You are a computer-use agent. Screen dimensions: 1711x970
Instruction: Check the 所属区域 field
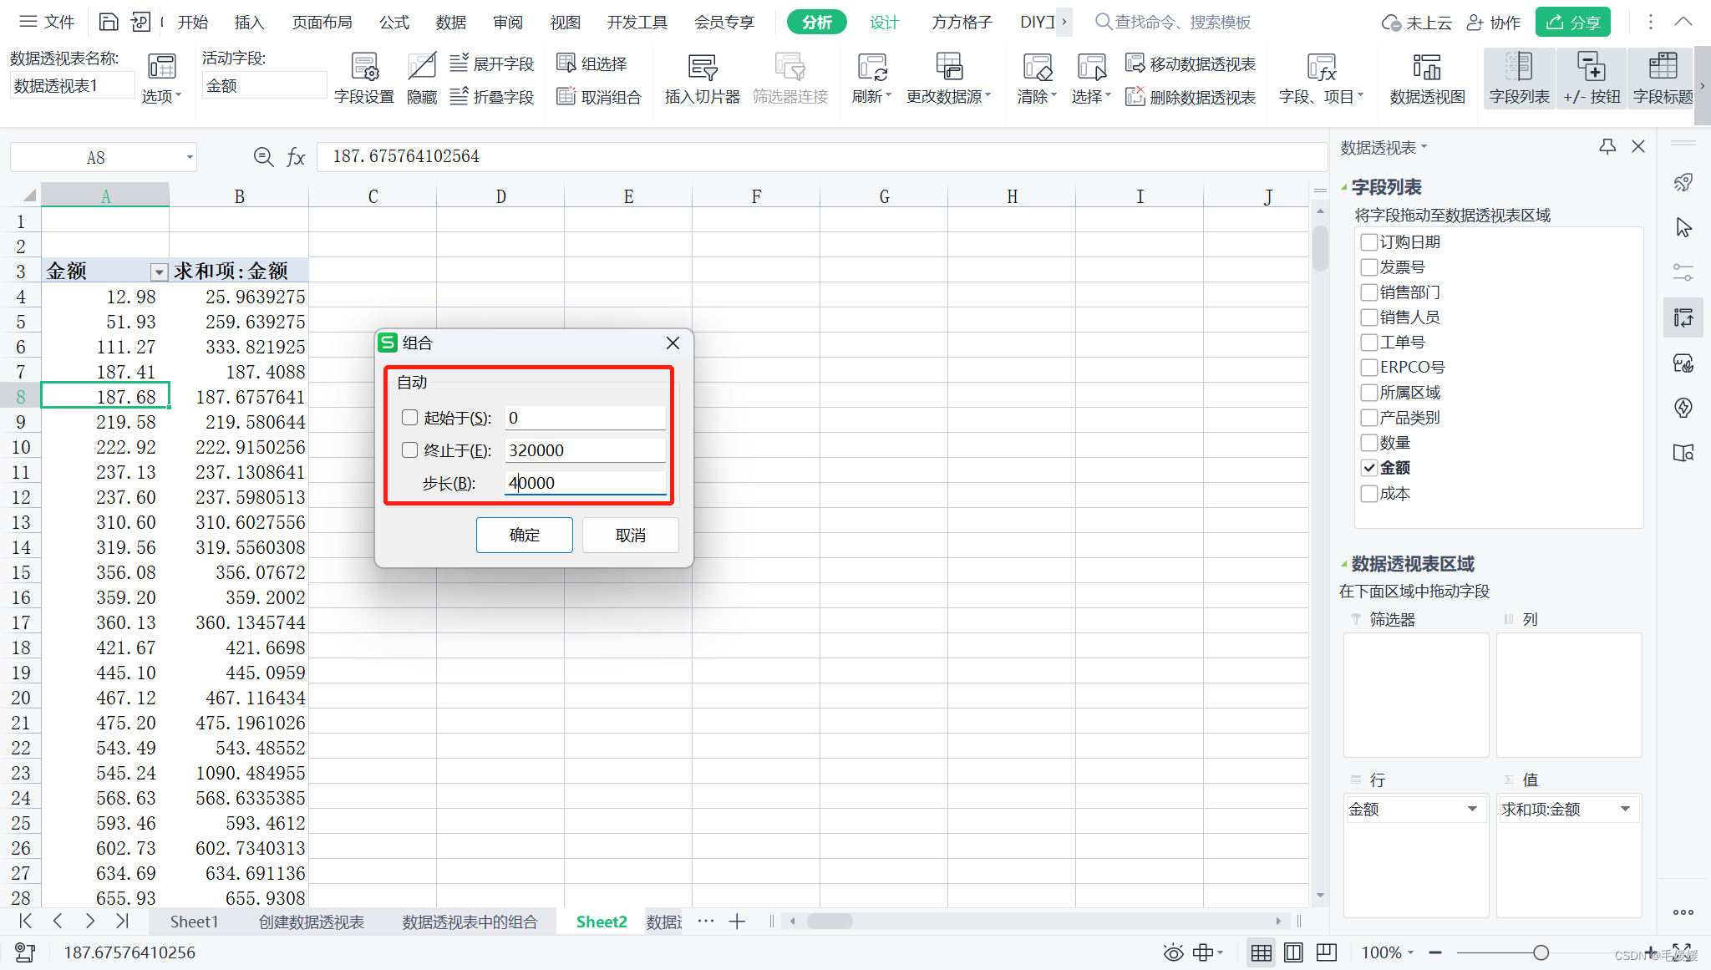[1368, 393]
